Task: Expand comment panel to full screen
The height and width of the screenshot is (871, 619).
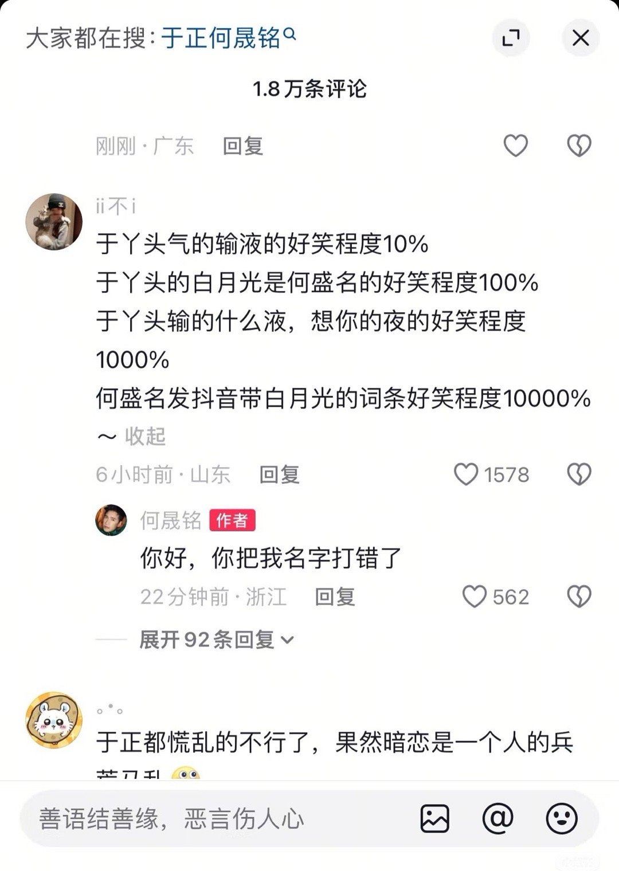Action: [x=511, y=38]
